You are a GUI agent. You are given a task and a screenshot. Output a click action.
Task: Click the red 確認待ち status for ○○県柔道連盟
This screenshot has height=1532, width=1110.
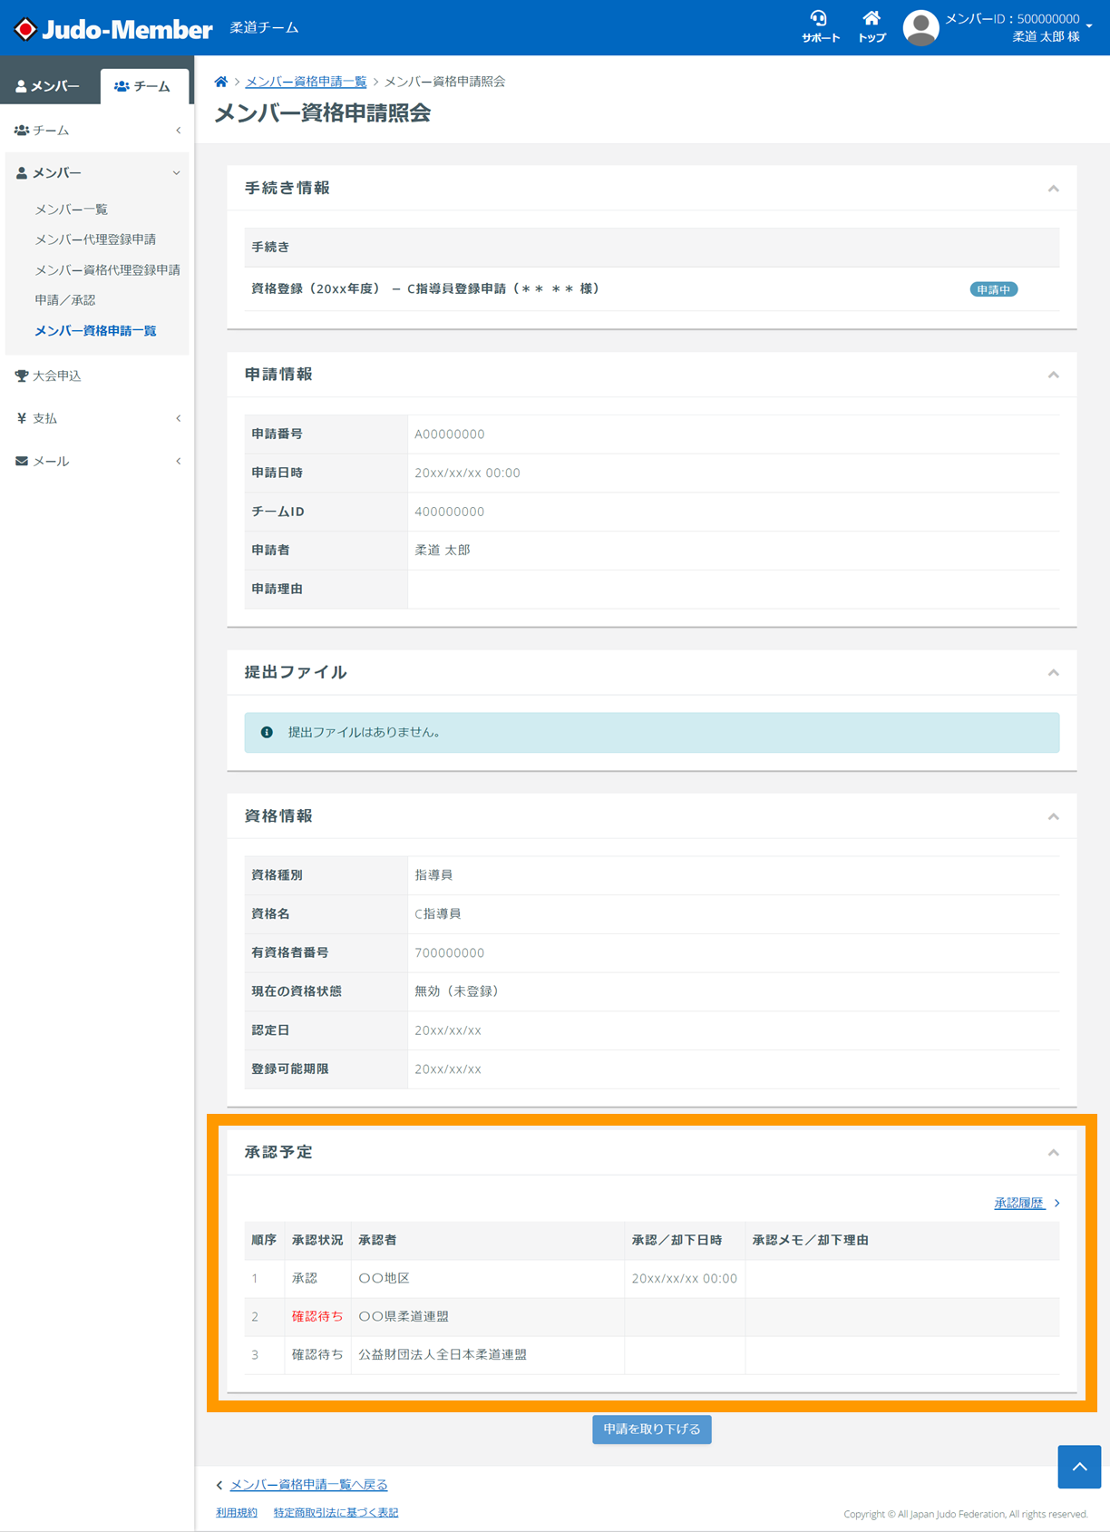[317, 1316]
